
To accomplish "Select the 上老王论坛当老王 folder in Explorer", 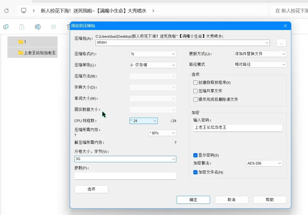I will (x=32, y=53).
